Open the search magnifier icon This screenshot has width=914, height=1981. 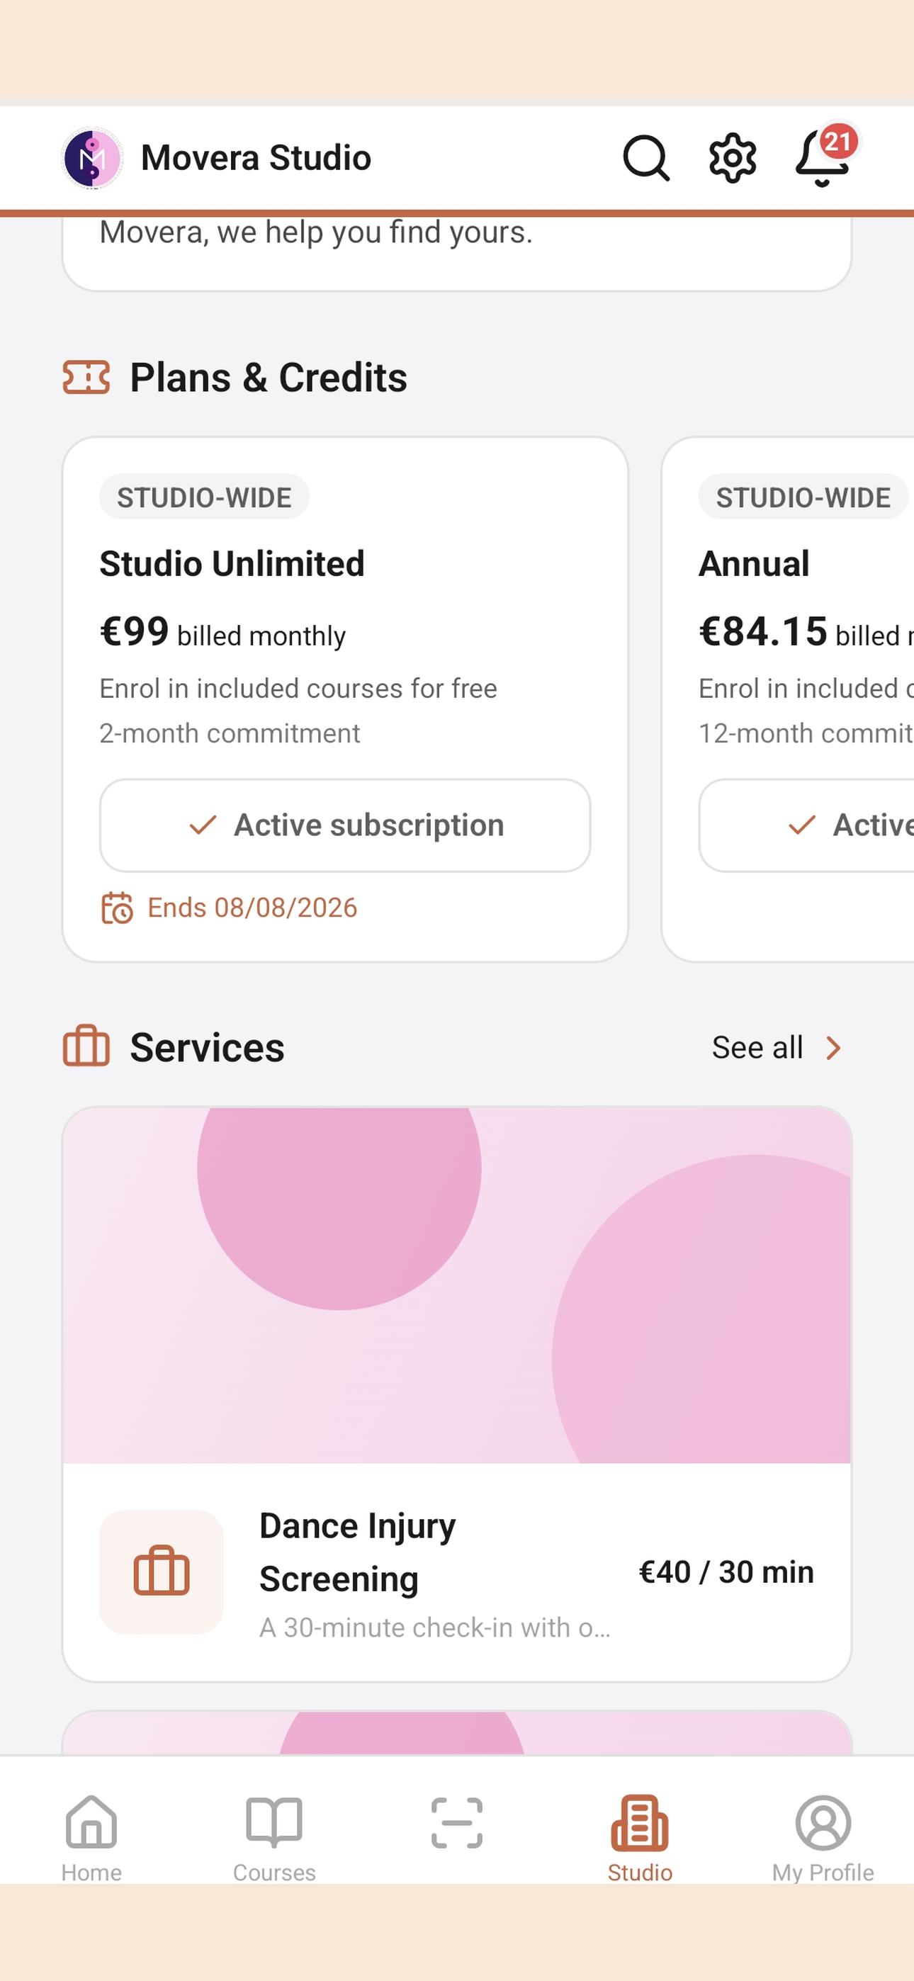645,158
